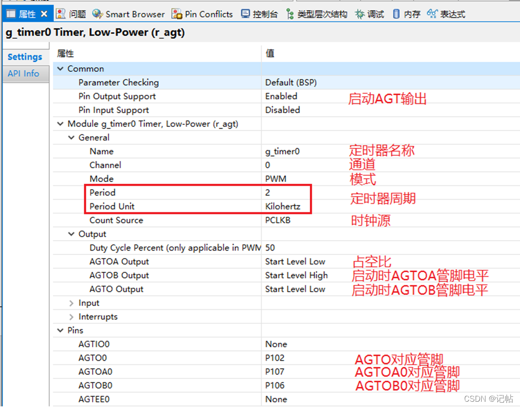The height and width of the screenshot is (407, 520).
Task: Switch to the 问题 tab
Action: click(78, 14)
